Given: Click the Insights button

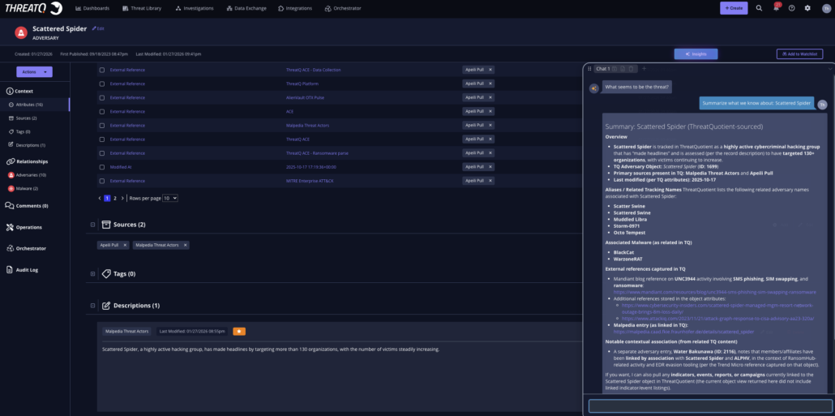Looking at the screenshot, I should coord(696,54).
